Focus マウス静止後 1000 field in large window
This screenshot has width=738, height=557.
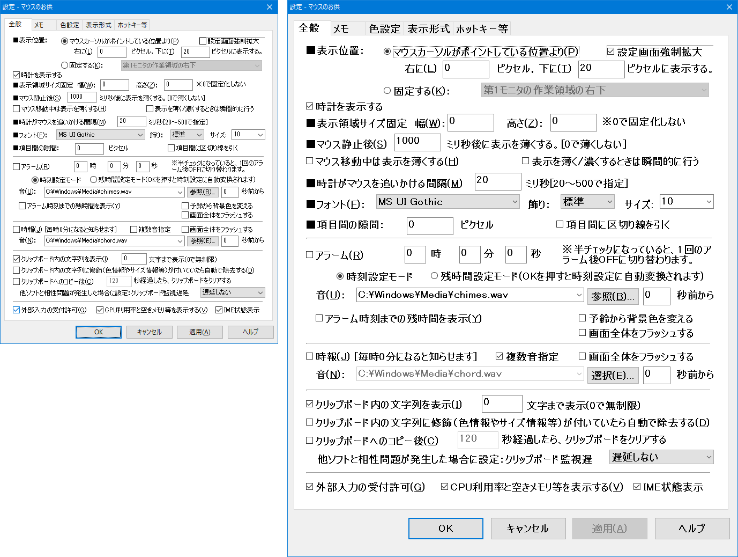pos(418,142)
